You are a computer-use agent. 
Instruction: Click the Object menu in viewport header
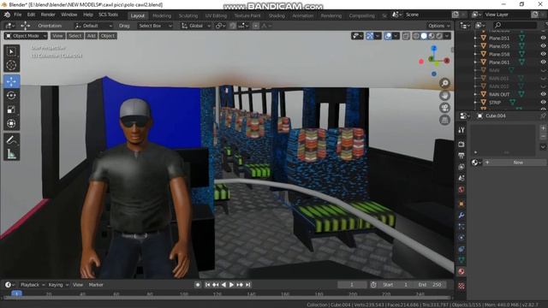point(108,36)
